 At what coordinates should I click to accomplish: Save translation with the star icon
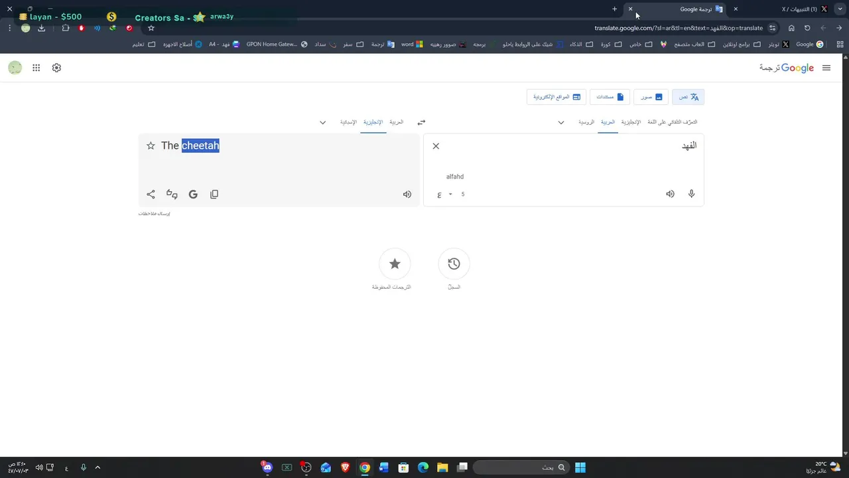151,145
